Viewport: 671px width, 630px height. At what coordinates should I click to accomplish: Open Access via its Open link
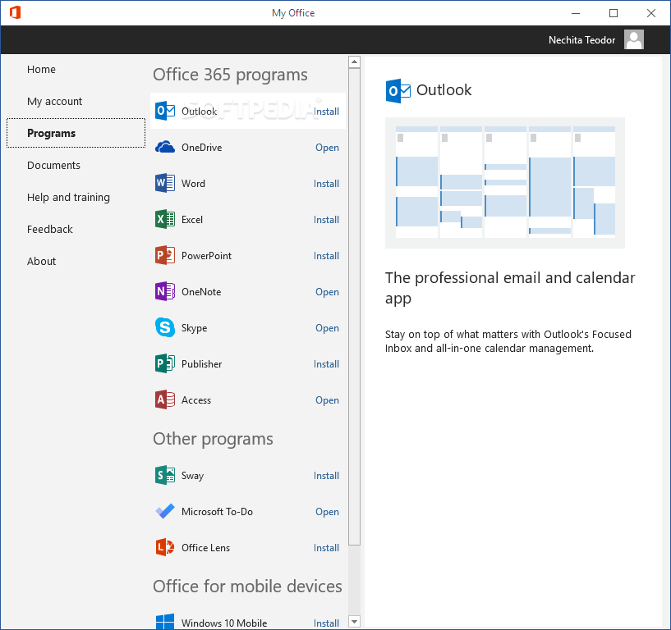coord(327,400)
